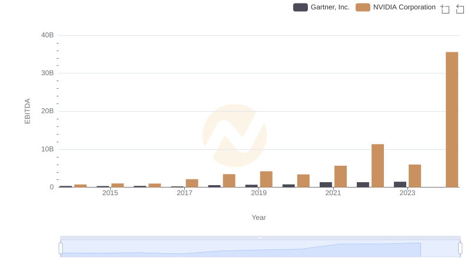Click the NVIDIA bar for 2022
Viewport: 471px width, 271px height.
[x=377, y=165]
